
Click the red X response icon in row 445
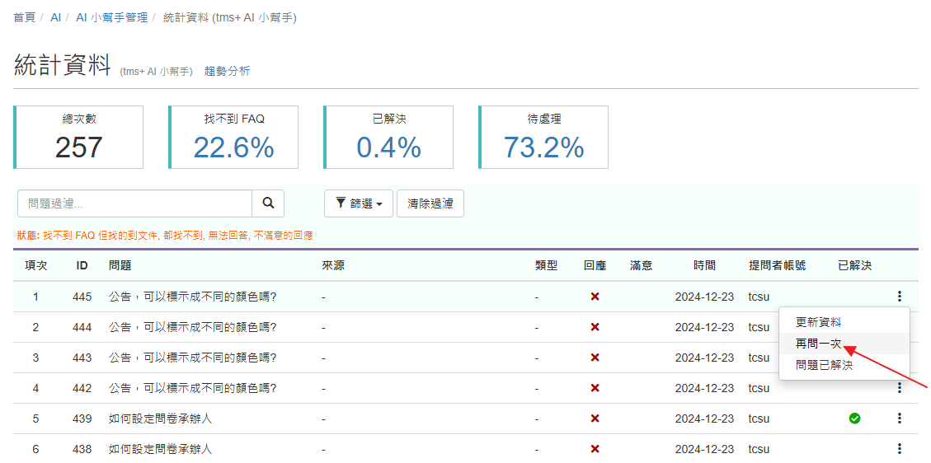[595, 297]
